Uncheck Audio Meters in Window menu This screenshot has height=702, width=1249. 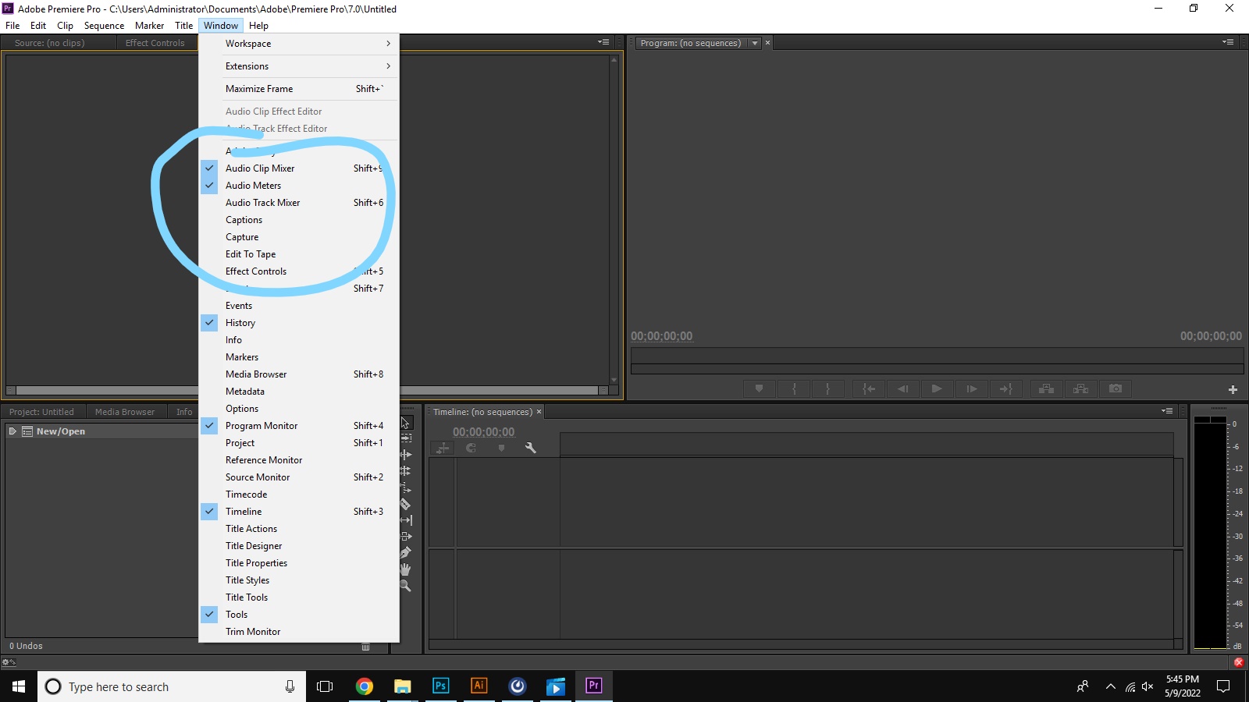click(x=299, y=186)
